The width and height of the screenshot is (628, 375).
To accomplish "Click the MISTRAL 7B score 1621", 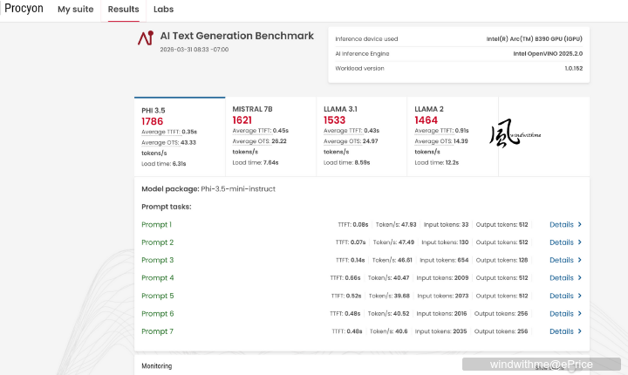I will 242,120.
